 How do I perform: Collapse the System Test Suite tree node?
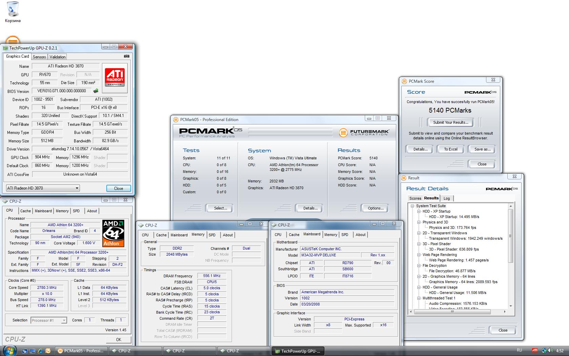[x=412, y=206]
